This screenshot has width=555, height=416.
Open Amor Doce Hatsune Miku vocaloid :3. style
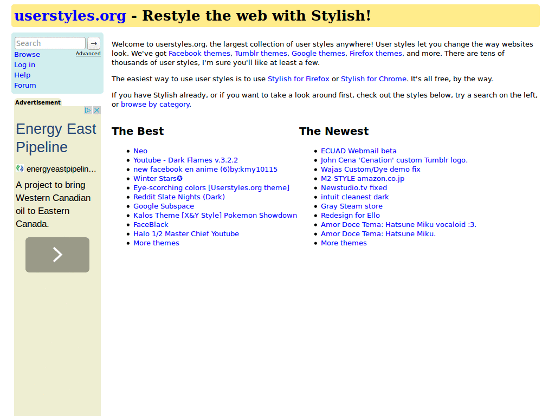pos(398,225)
